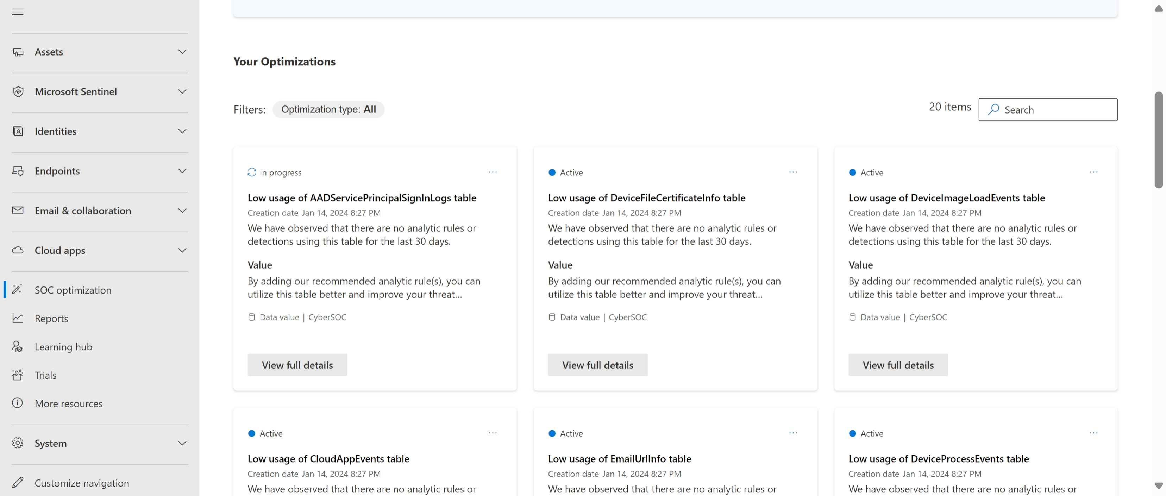The height and width of the screenshot is (496, 1166).
Task: Expand the Identities navigation section
Action: [x=182, y=131]
